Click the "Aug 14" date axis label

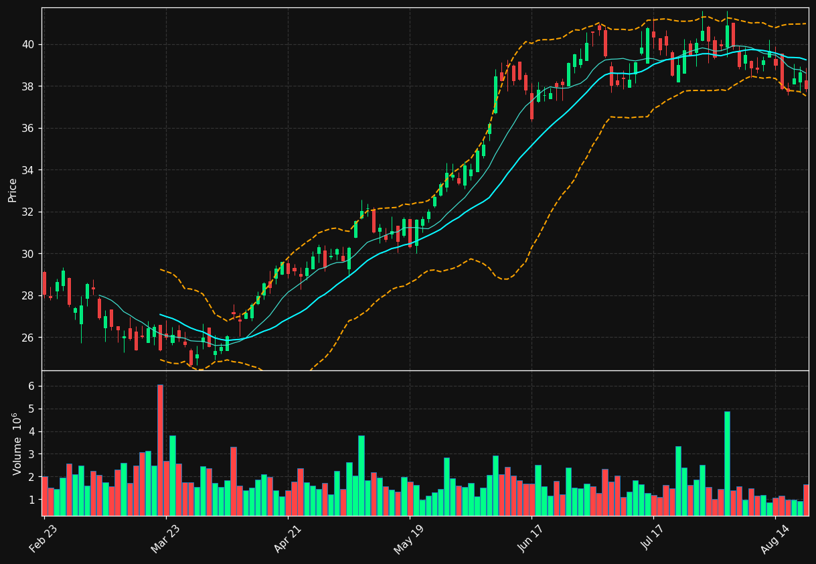pos(774,539)
